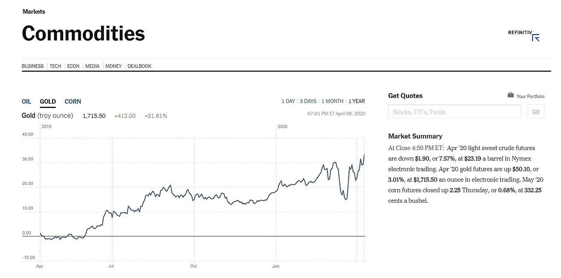Go to the Business section
Image resolution: width=561 pixels, height=278 pixels.
(x=33, y=66)
